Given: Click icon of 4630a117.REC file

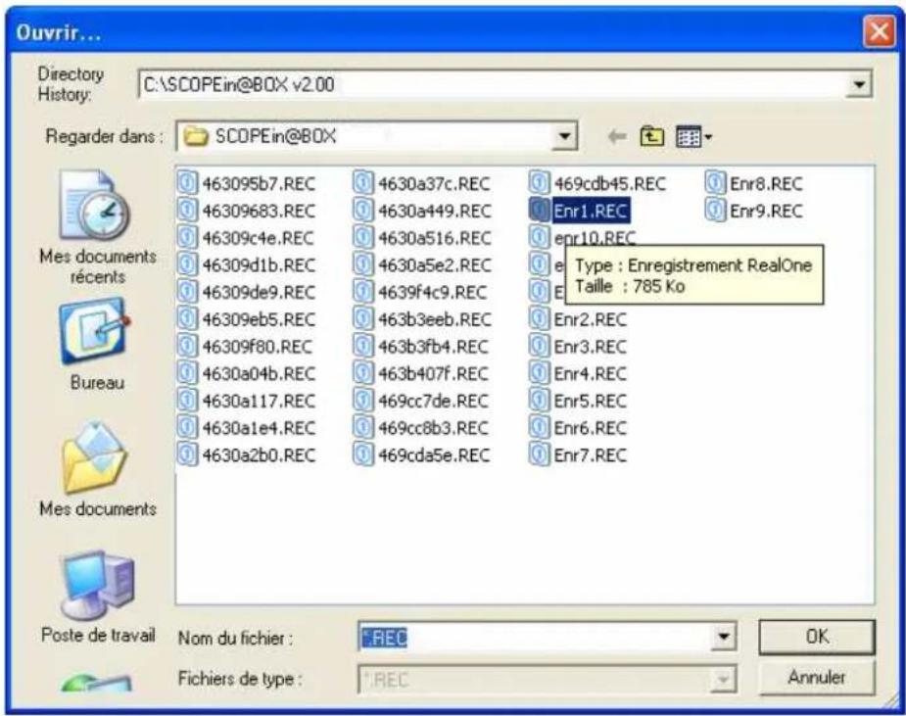Looking at the screenshot, I should [187, 401].
